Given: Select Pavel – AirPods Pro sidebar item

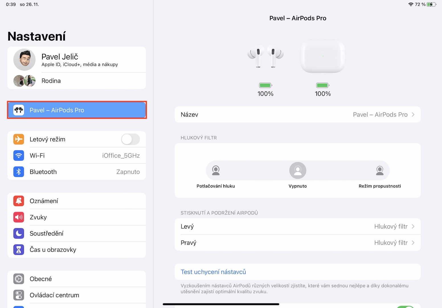Looking at the screenshot, I should coord(77,110).
